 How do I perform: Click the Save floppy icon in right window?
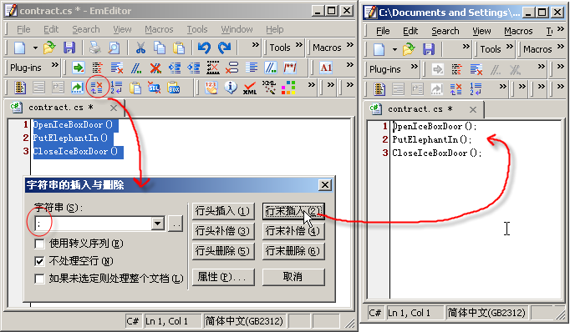click(429, 49)
